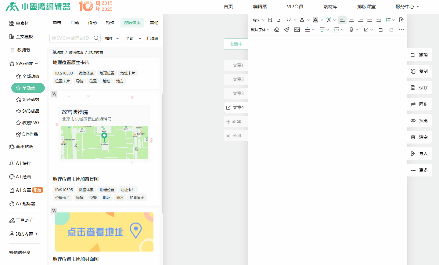Image resolution: width=439 pixels, height=265 pixels.
Task: Undo the last edit via the curved arrow icon
Action: click(381, 30)
